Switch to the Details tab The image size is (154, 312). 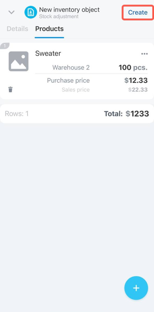17,29
